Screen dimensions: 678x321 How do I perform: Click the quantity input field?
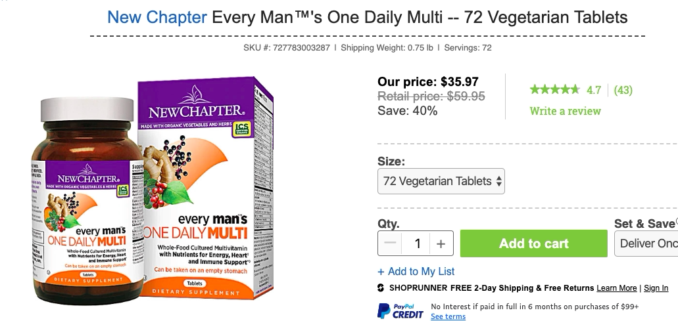[416, 244]
